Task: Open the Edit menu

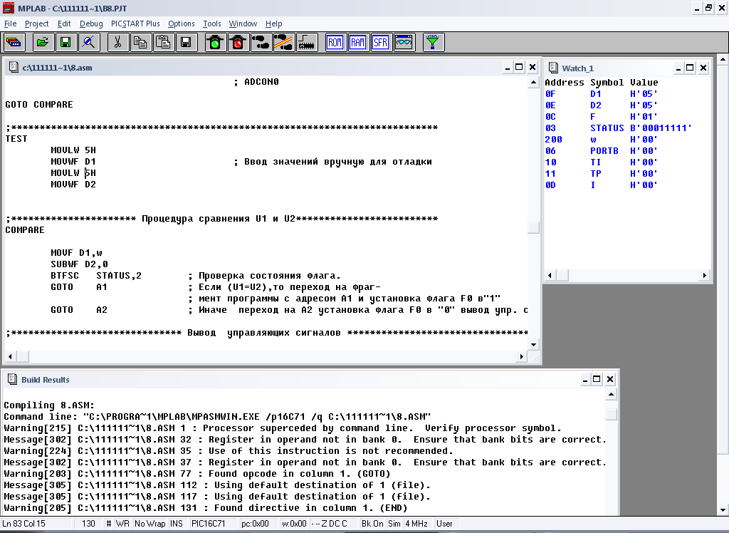Action: point(64,24)
